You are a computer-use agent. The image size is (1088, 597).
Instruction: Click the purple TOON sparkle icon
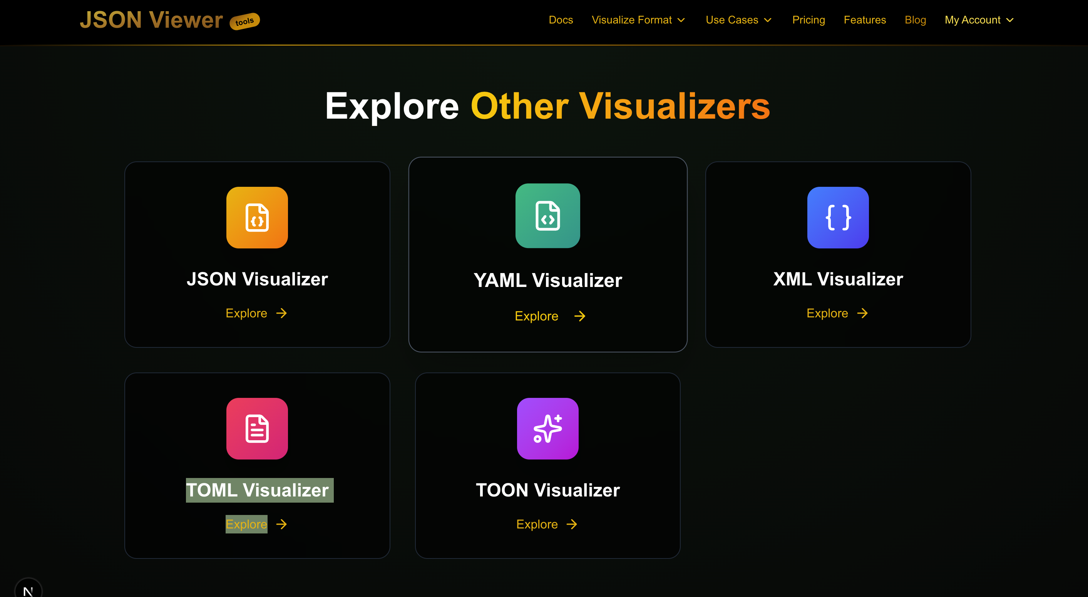[547, 428]
